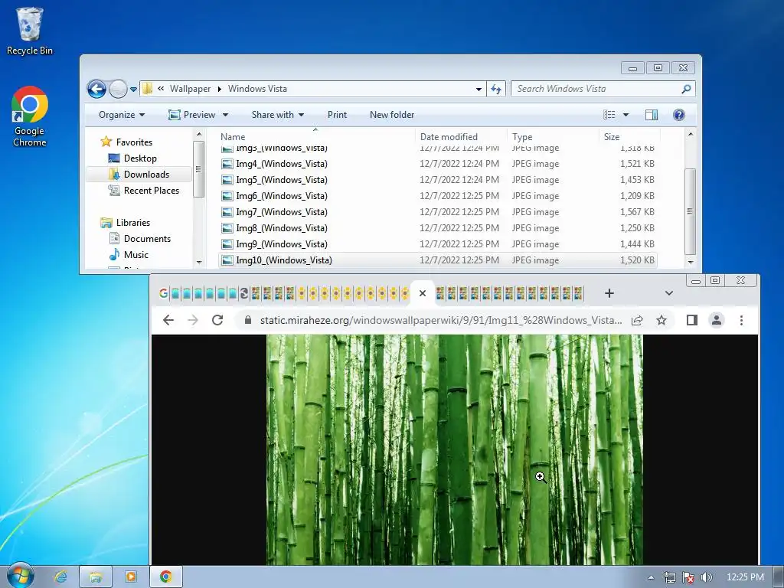Expand the Preview dropdown arrow
Image resolution: width=784 pixels, height=588 pixels.
226,115
